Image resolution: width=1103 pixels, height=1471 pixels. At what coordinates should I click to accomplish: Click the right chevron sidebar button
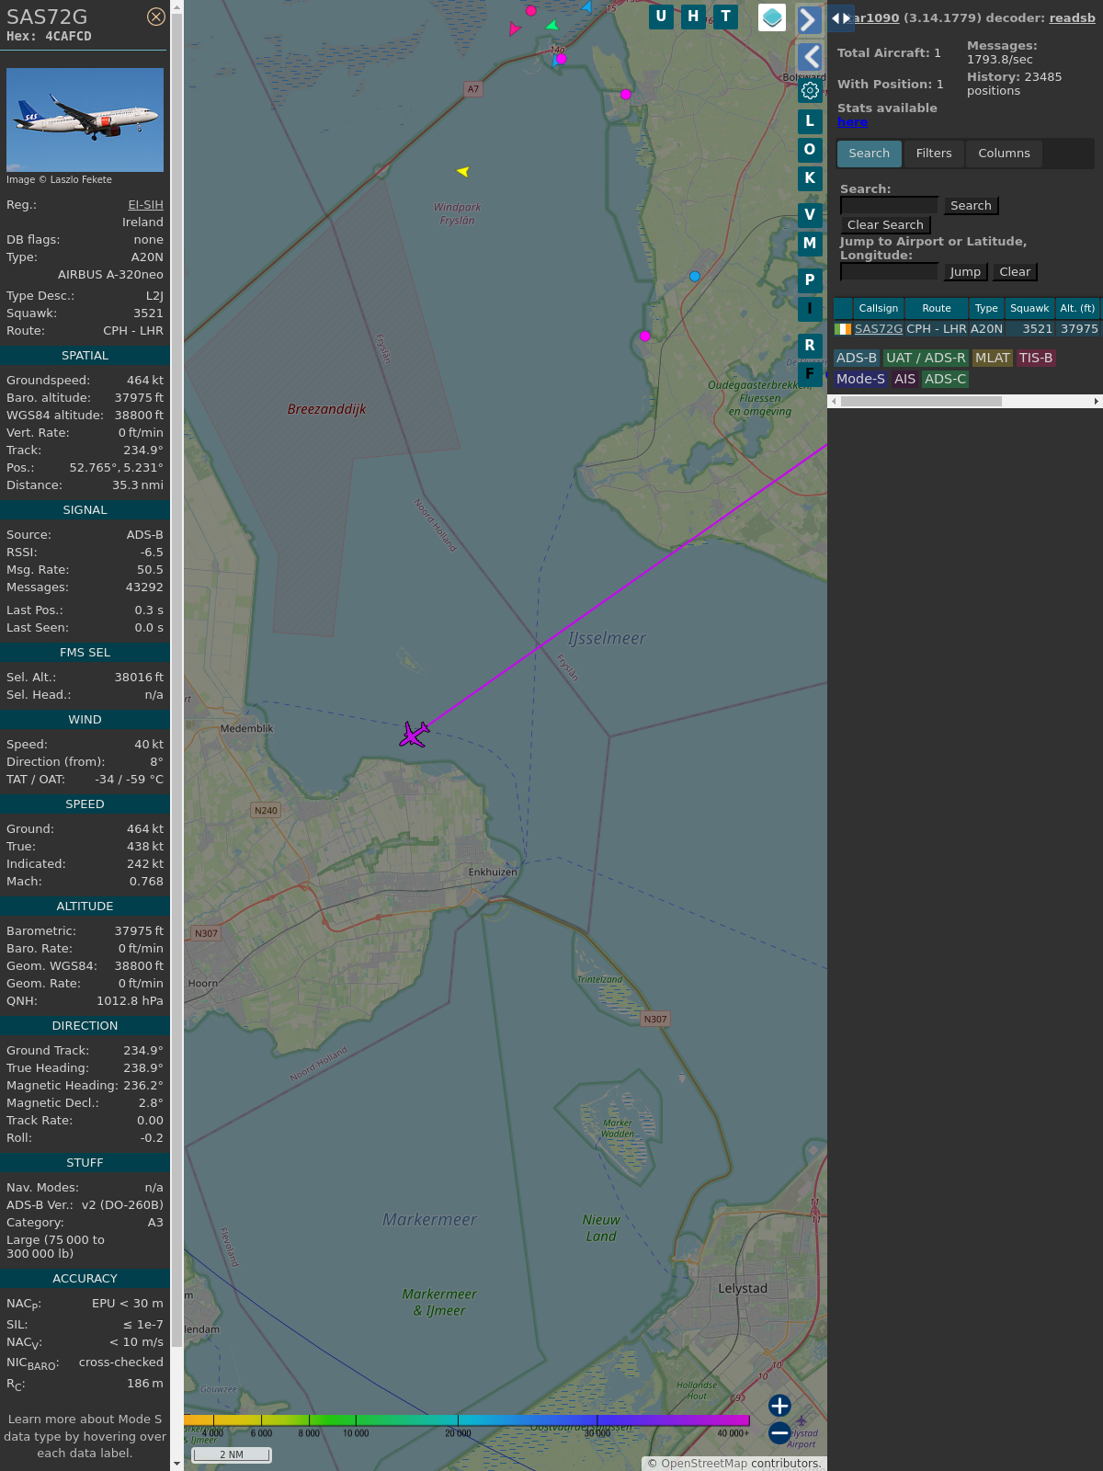(x=809, y=19)
